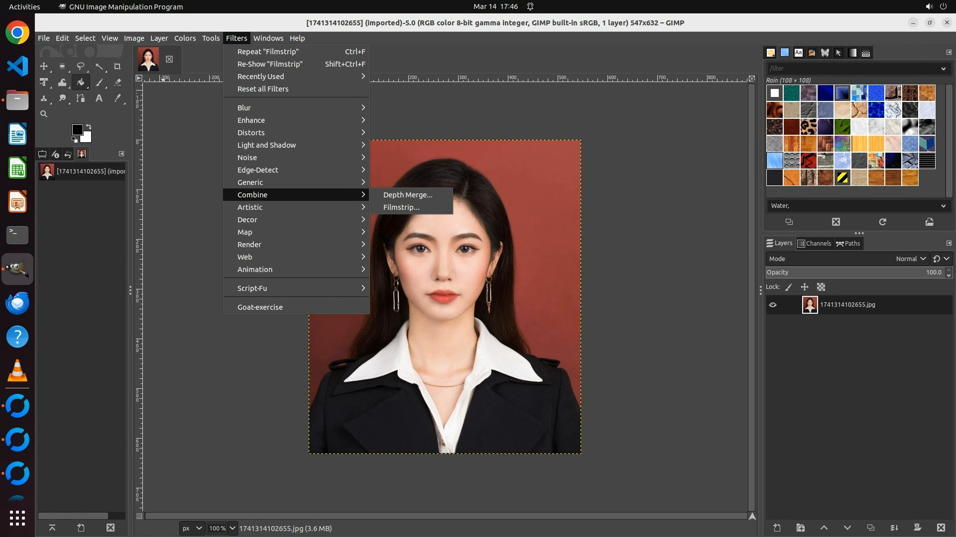Click the pattern filter input field
Viewport: 956px width, 537px height.
(851, 69)
